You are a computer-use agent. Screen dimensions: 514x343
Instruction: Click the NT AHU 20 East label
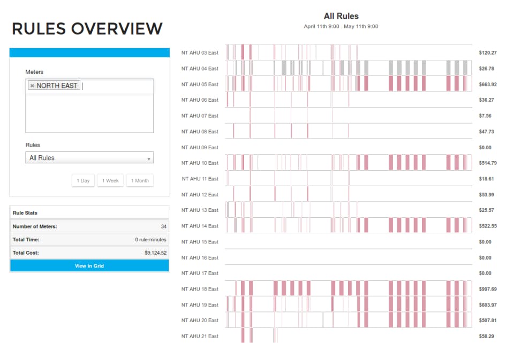click(200, 321)
